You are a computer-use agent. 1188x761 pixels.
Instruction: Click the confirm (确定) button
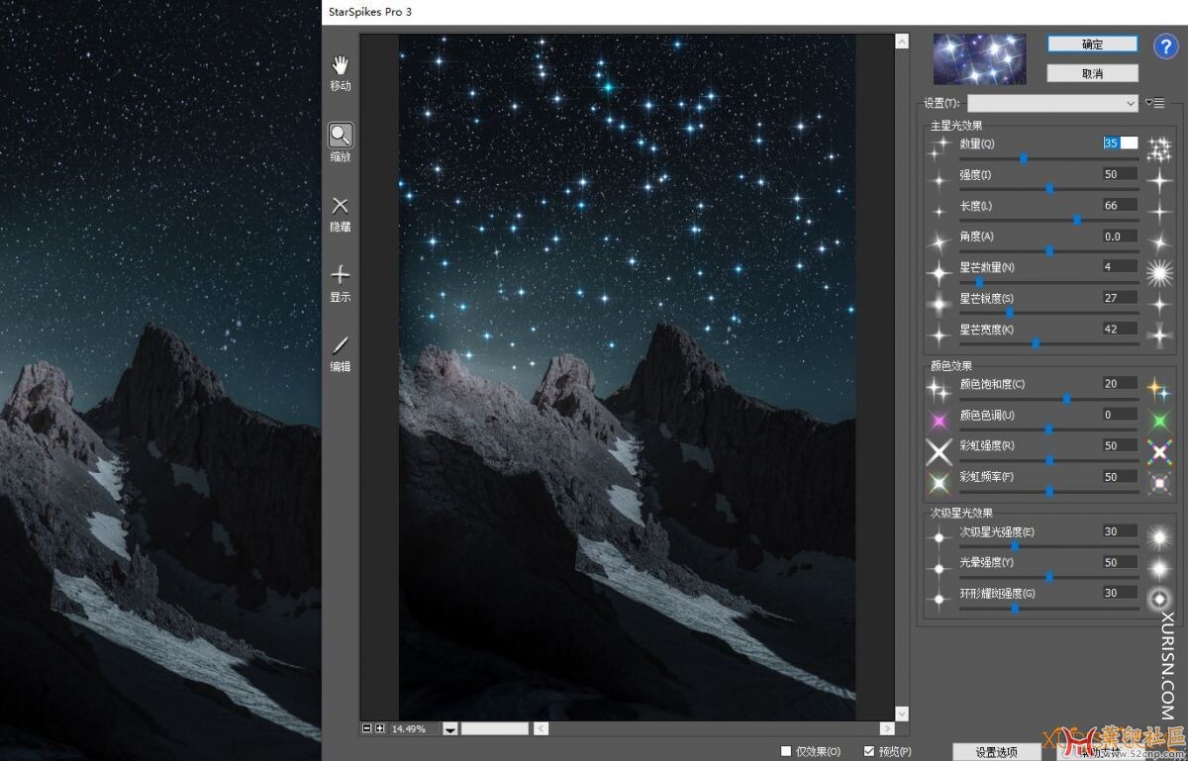click(x=1092, y=45)
